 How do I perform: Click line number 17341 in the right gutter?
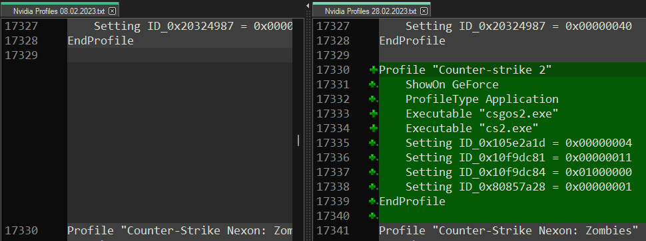coord(333,230)
